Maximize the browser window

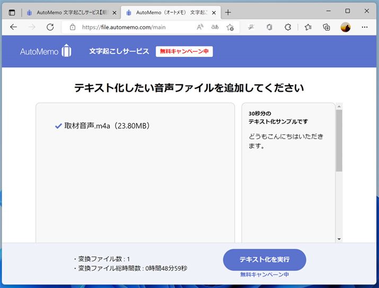point(348,11)
